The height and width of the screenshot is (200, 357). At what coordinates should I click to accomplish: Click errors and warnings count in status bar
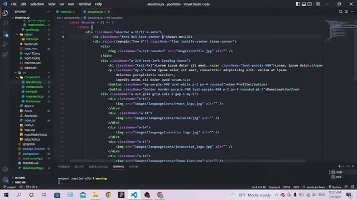click(31, 187)
